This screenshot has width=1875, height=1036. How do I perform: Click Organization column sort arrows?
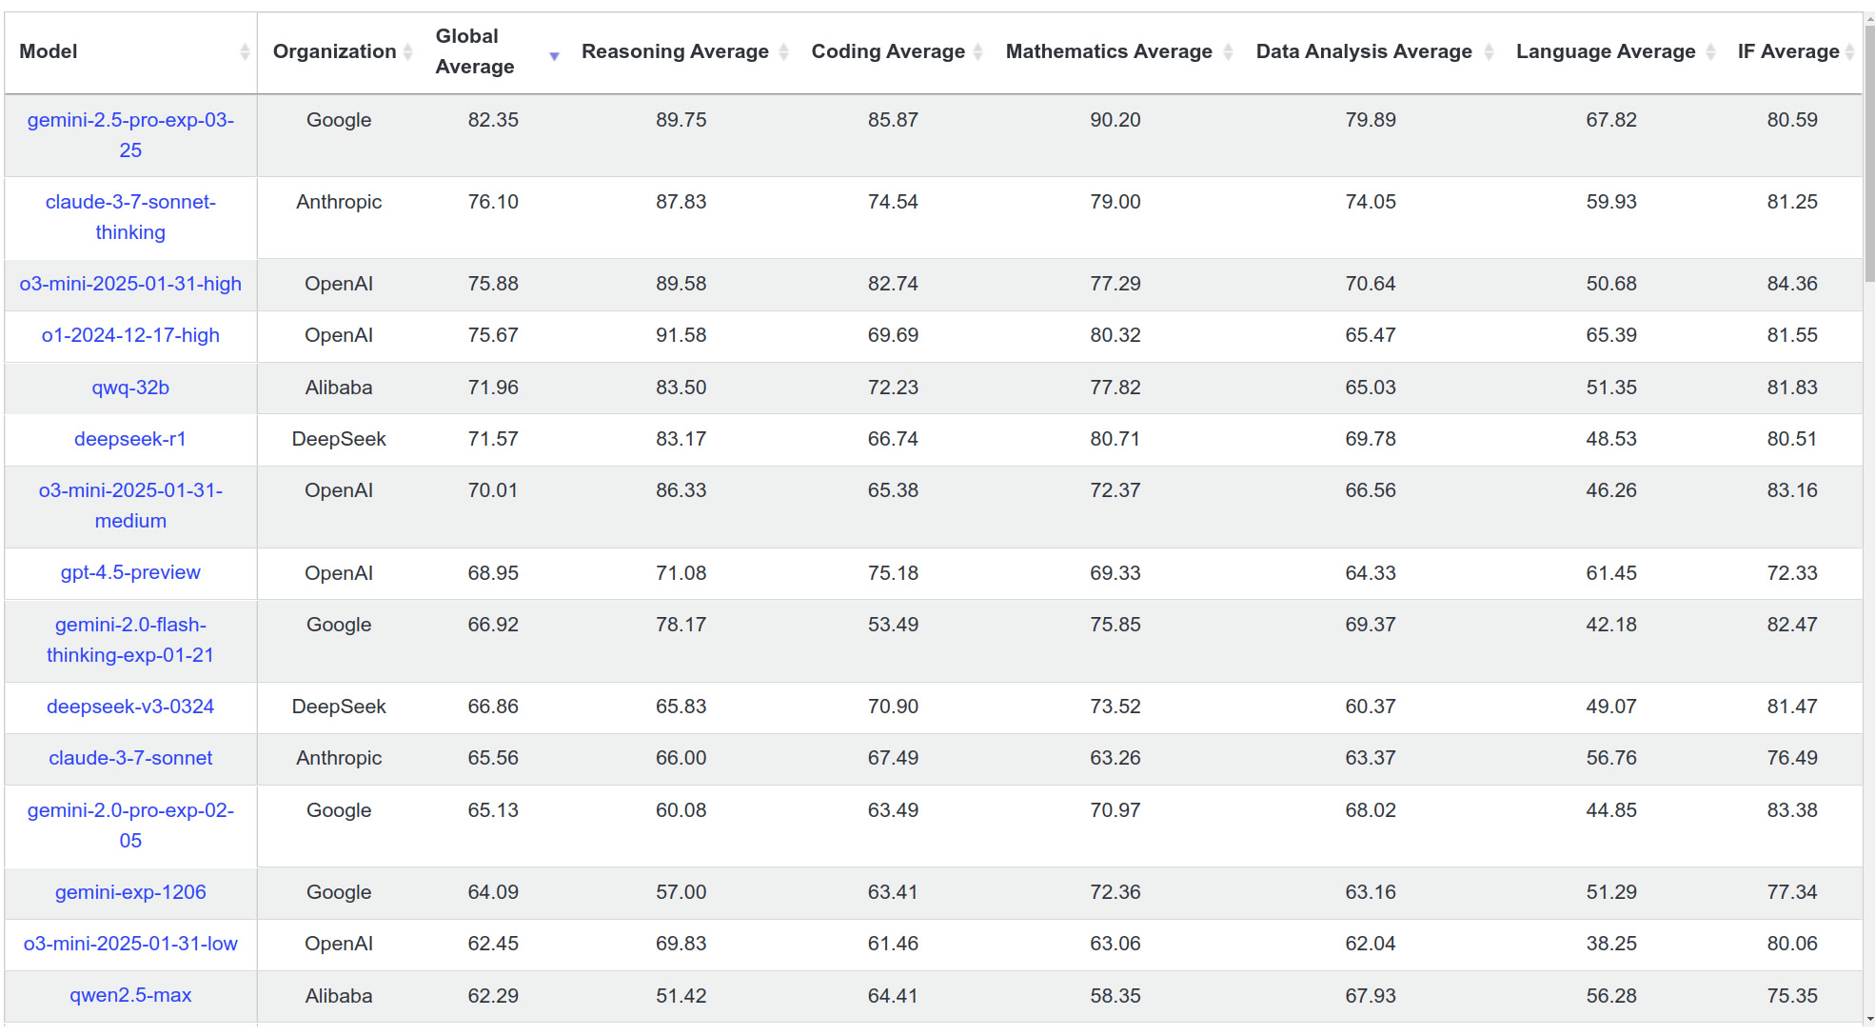(408, 52)
